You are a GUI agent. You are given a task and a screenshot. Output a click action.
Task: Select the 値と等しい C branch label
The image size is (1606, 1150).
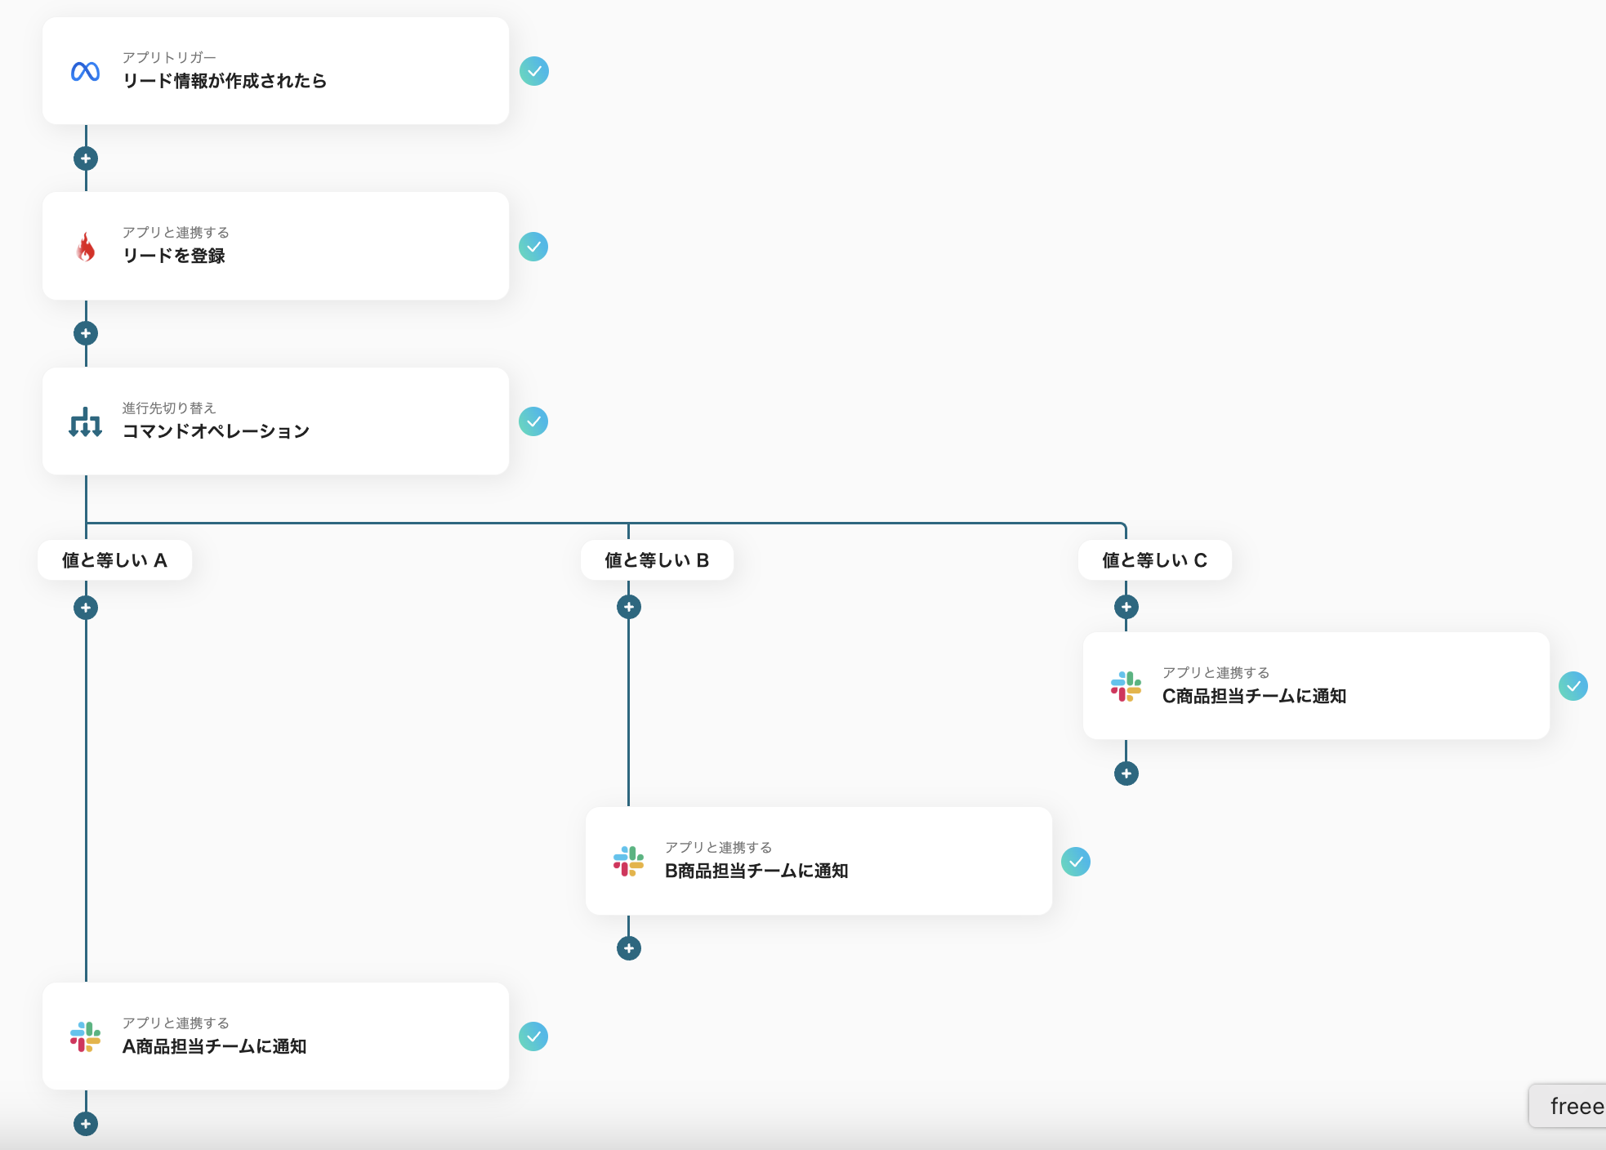click(x=1154, y=560)
